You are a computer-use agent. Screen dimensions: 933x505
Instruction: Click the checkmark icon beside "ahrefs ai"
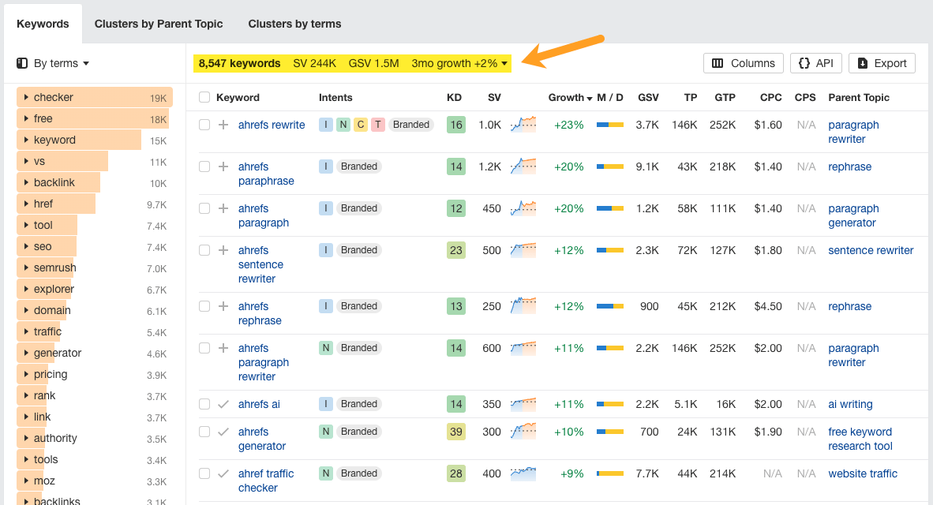point(224,404)
